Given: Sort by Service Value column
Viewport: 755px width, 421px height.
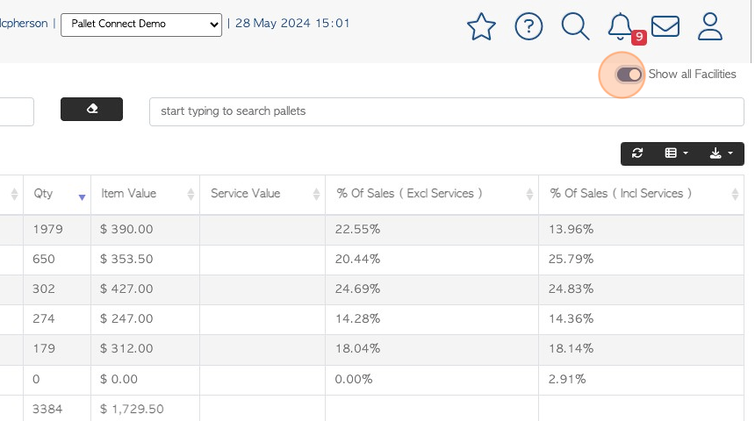Looking at the screenshot, I should pyautogui.click(x=262, y=194).
